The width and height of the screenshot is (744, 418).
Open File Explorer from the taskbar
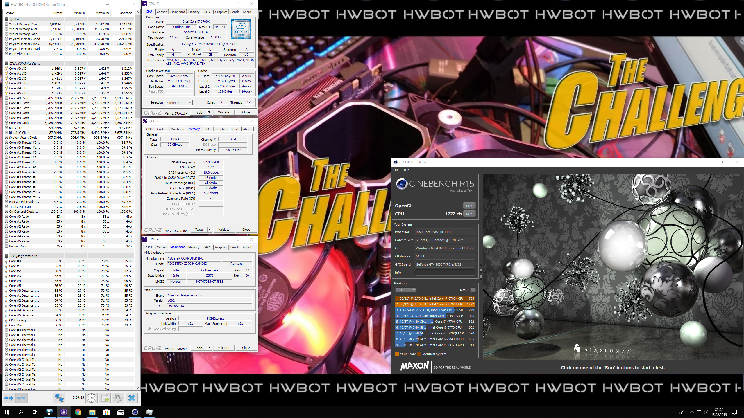[92, 412]
